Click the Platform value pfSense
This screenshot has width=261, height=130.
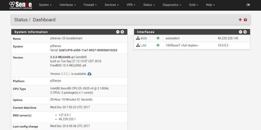click(56, 81)
